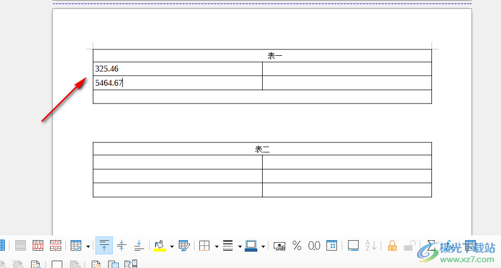Click the Borders grid icon
Screen dimensions: 501x268
(x=204, y=246)
